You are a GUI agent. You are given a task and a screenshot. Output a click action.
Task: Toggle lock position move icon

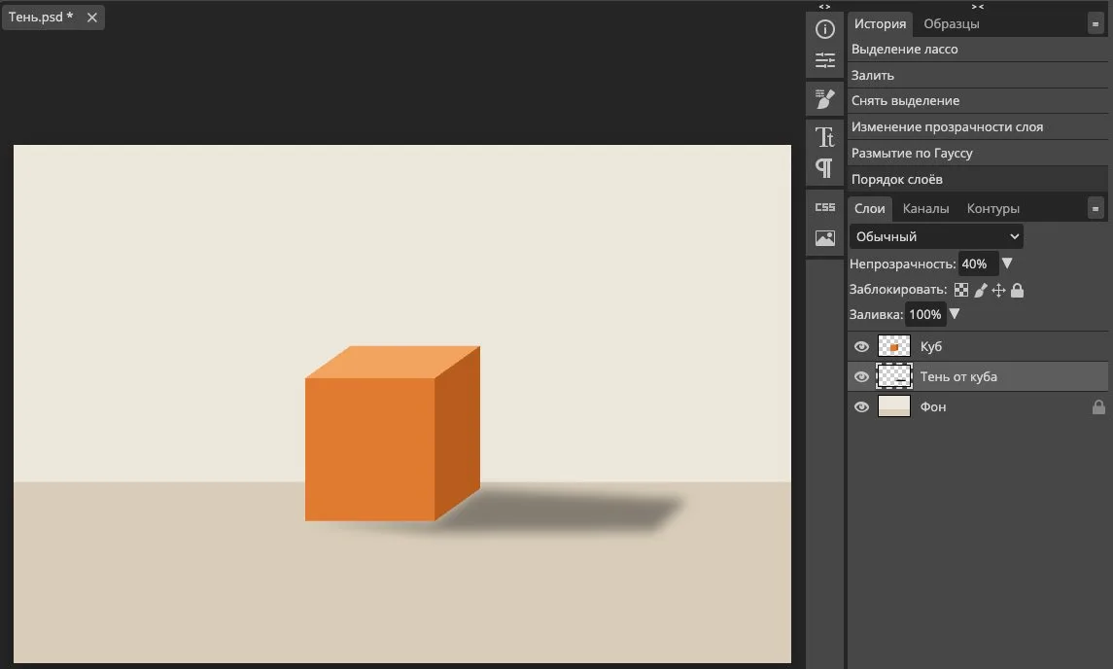pyautogui.click(x=998, y=290)
